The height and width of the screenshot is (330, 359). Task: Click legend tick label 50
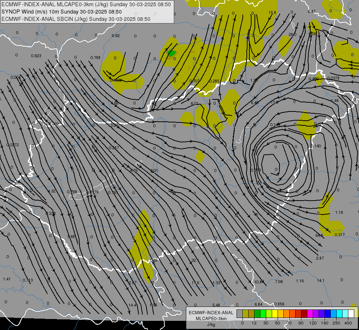point(277,323)
